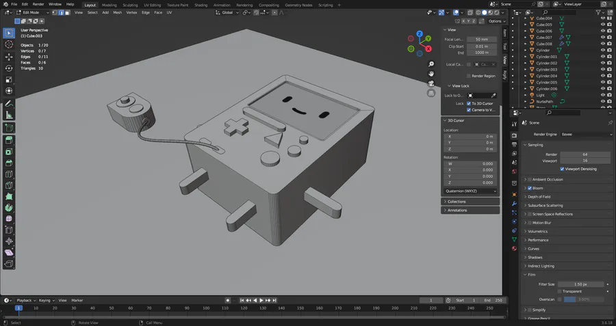Select the Knife tool
Viewport: 616px width, 326px height.
pyautogui.click(x=9, y=185)
